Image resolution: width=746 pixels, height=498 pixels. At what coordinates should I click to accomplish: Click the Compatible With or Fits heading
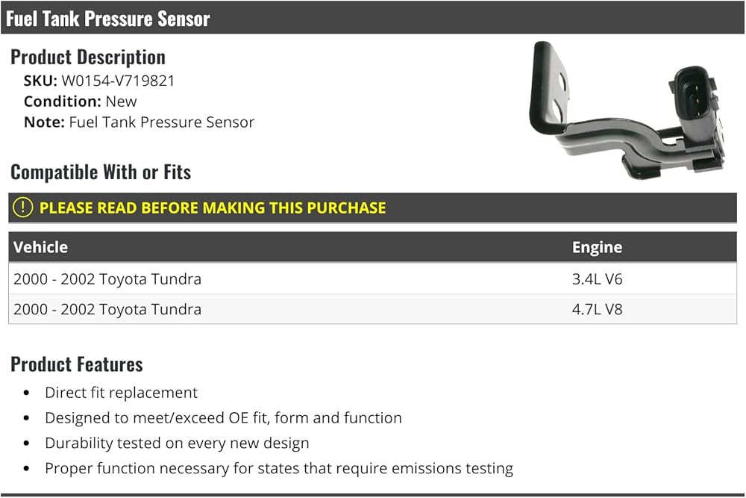point(101,172)
